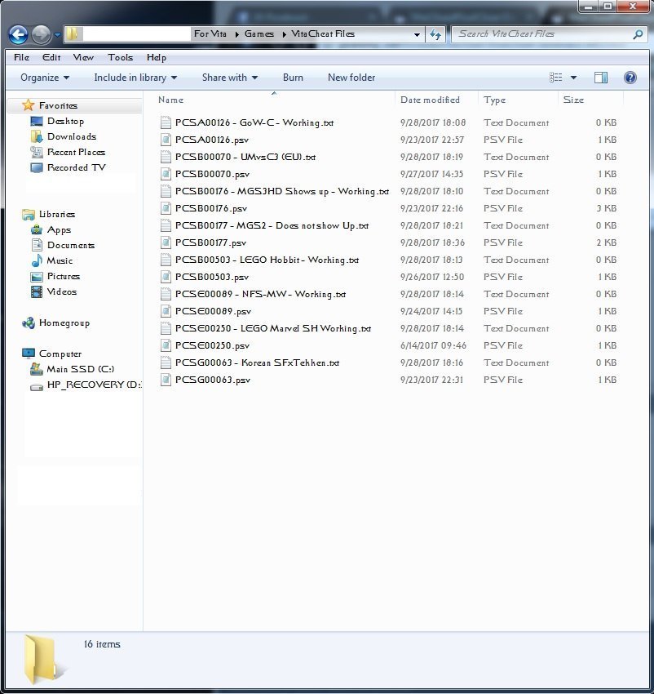654x694 pixels.
Task: Open the Pictures library
Action: [x=64, y=276]
